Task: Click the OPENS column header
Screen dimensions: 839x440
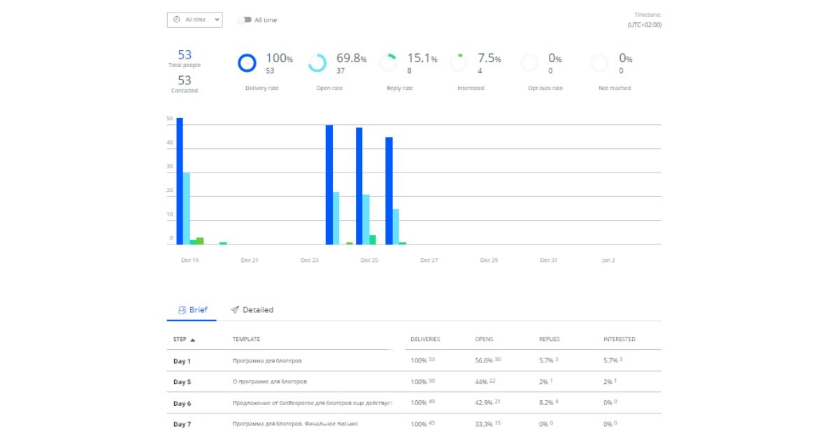Action: 484,339
